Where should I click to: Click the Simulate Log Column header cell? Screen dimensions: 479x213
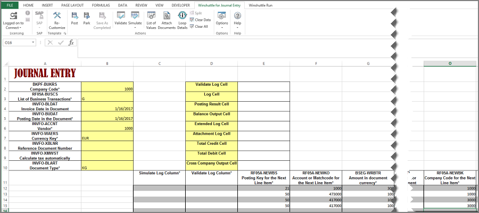pos(159,178)
